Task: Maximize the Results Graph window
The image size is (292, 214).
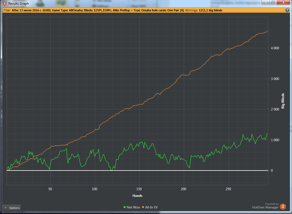Action: tap(273, 3)
